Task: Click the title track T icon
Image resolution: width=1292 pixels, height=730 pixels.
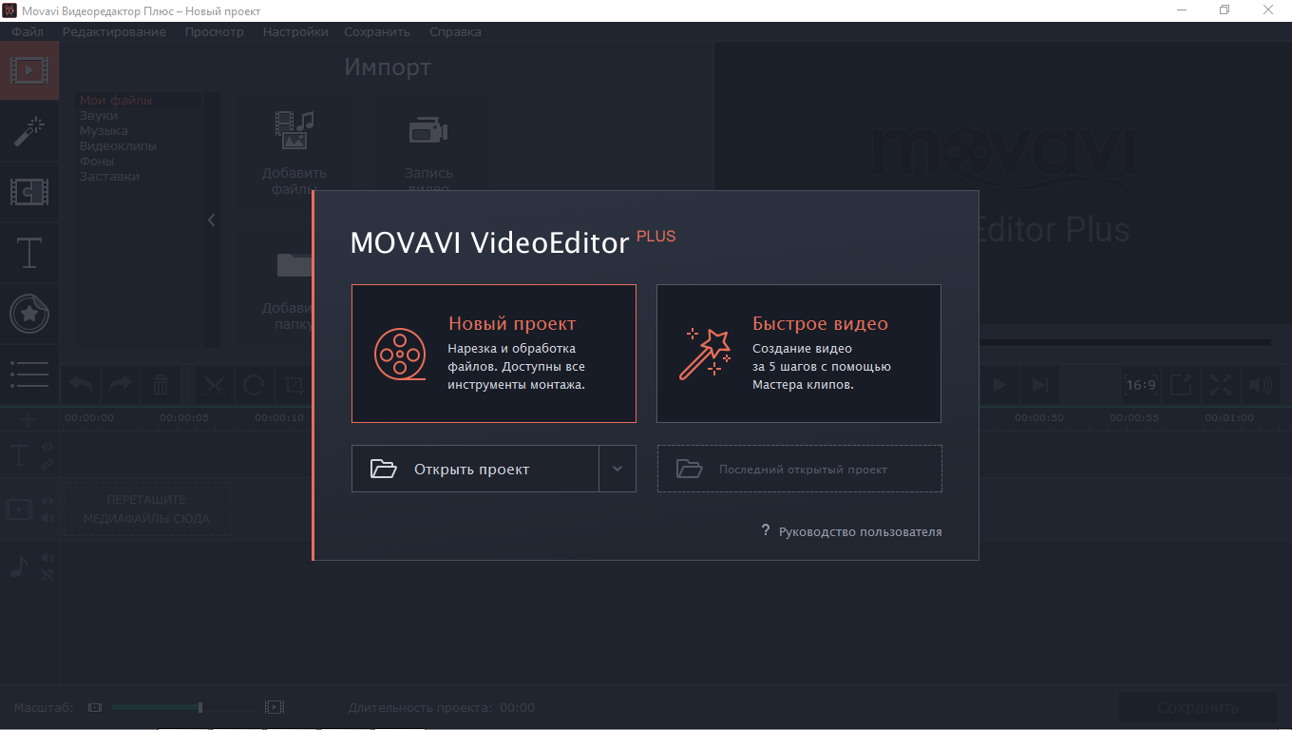Action: (19, 455)
